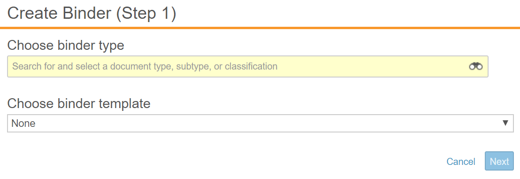Click inside the yellow document type search box

pyautogui.click(x=248, y=66)
